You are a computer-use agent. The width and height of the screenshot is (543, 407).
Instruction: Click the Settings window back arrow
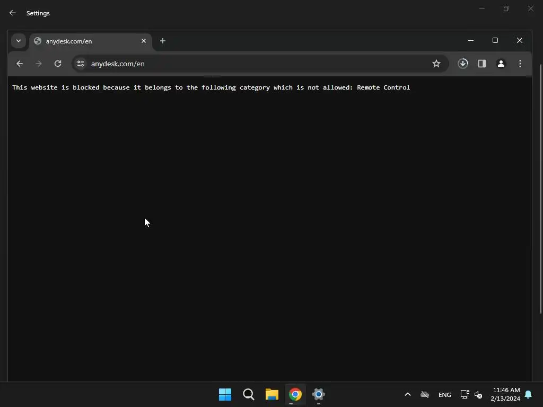(13, 13)
